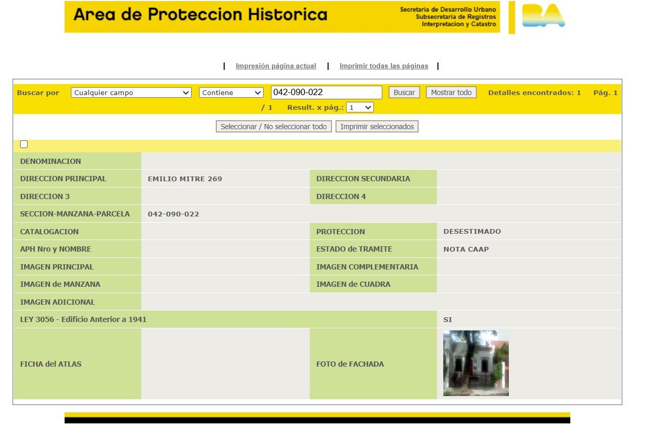658x436 pixels.
Task: Click 'Imprimir todas las páginas' link
Action: 384,66
